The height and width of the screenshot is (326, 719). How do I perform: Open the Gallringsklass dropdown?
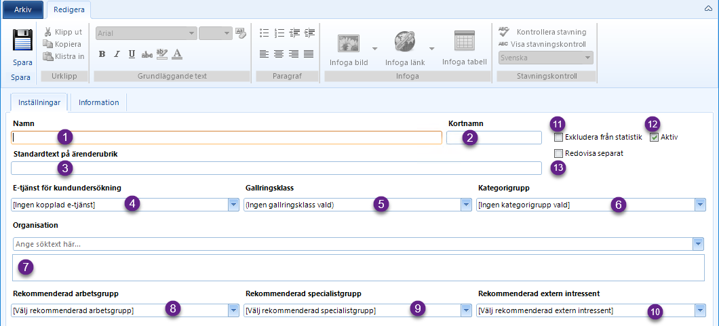[466, 205]
